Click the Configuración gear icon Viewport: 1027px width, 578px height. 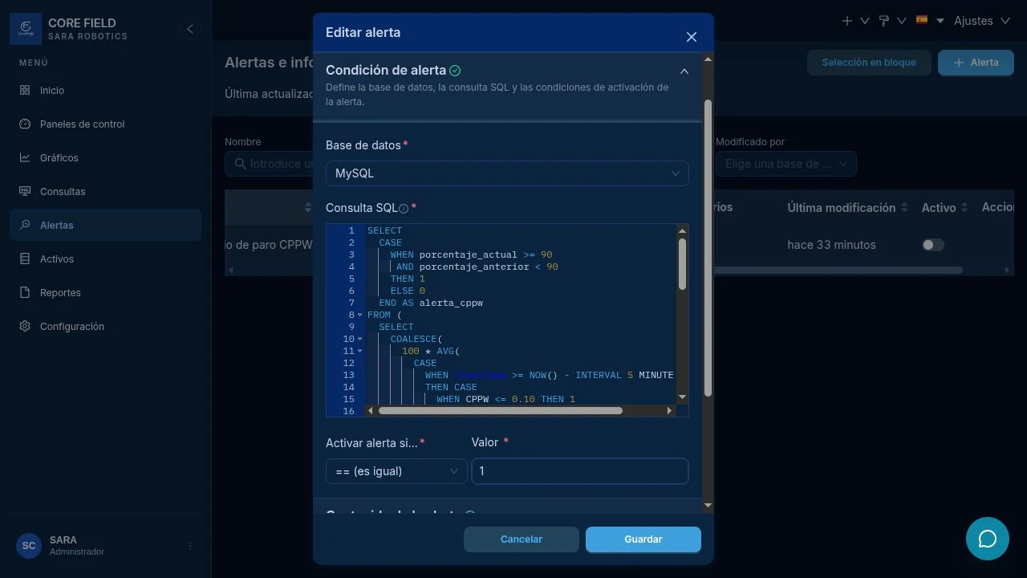point(25,326)
